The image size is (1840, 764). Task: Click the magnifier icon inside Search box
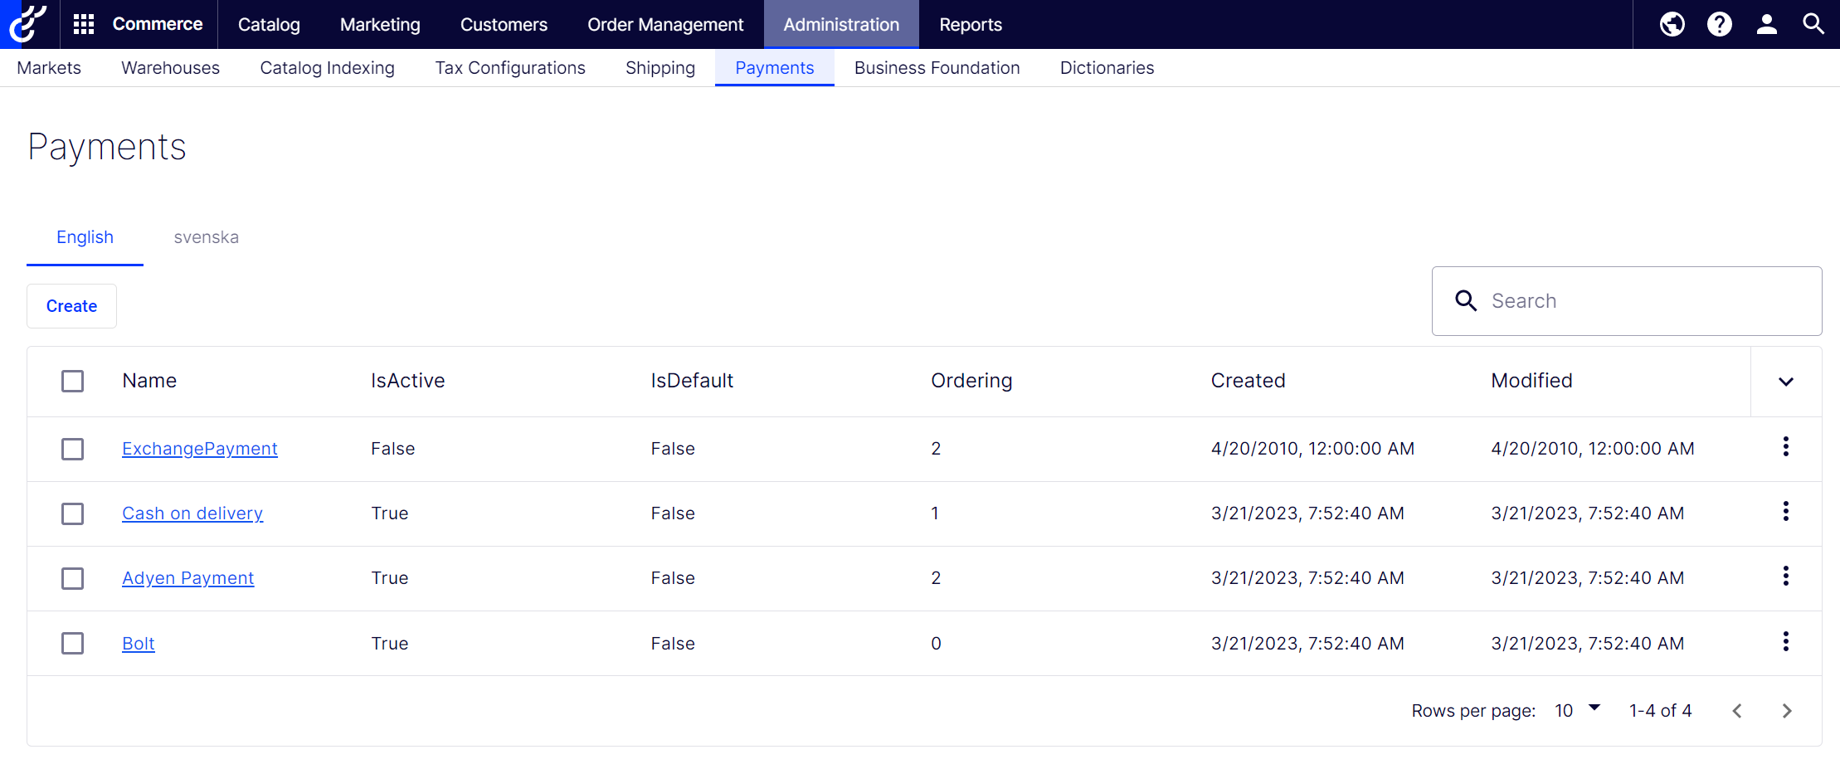pyautogui.click(x=1466, y=301)
